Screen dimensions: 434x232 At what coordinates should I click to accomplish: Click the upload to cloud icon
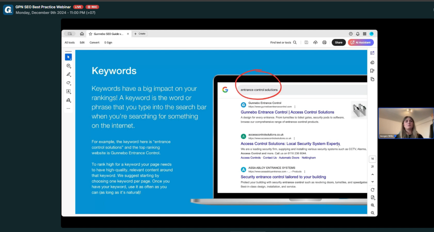pos(315,43)
